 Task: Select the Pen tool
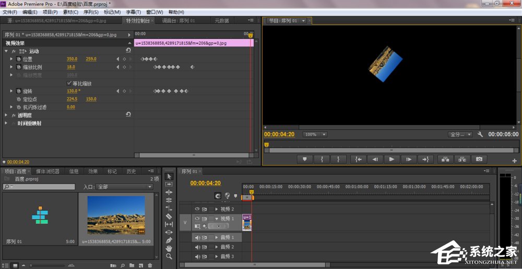[x=169, y=240]
